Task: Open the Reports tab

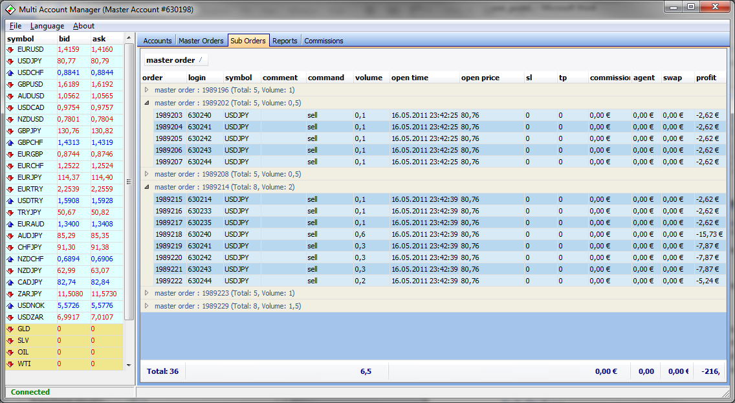Action: click(x=285, y=41)
